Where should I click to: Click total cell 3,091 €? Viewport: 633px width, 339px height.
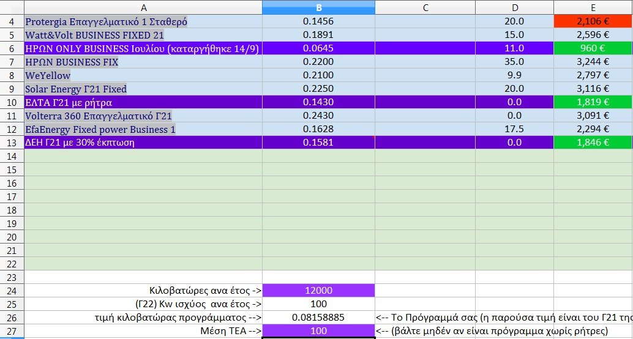tap(593, 116)
